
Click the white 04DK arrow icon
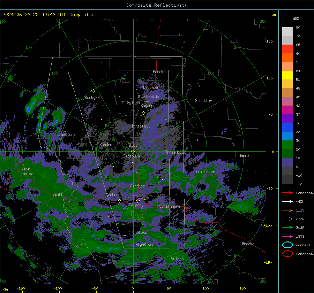[x=287, y=202]
